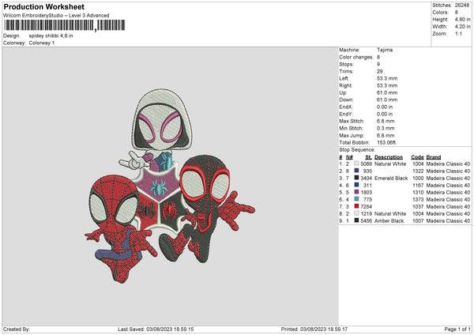The width and height of the screenshot is (474, 335).
Task: Click the white swatch beside stitch count 1219
Action: pos(357,213)
